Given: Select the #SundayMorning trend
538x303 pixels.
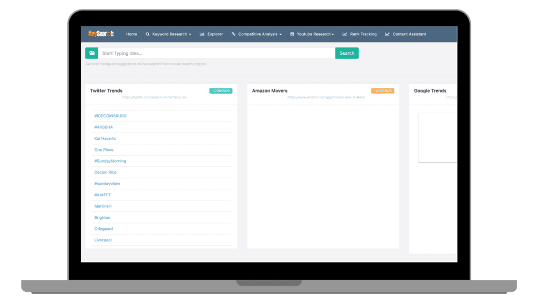Looking at the screenshot, I should (110, 161).
